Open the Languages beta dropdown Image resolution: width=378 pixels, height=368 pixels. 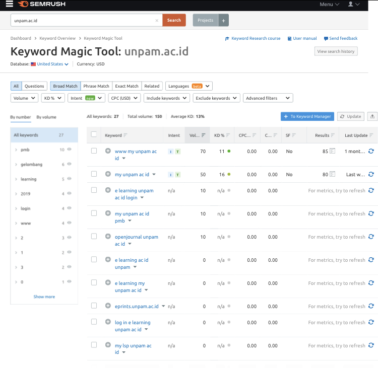pos(189,86)
